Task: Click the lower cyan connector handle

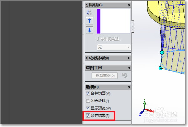Action: pos(160,68)
